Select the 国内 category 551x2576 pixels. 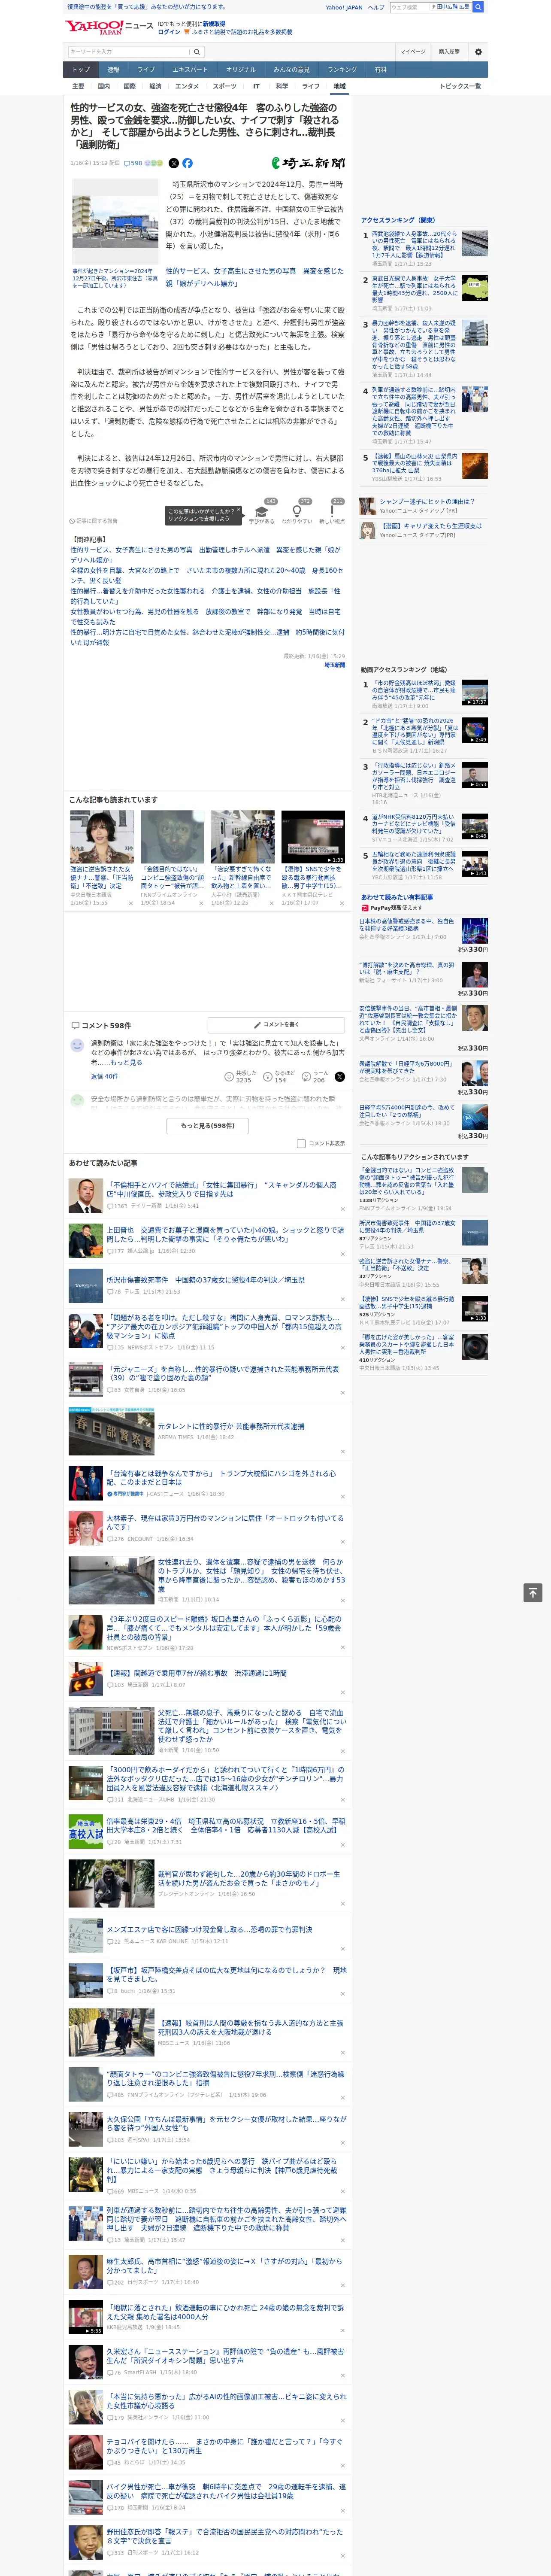[x=104, y=86]
